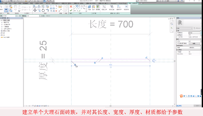The height and width of the screenshot is (116, 203).
Task: Click the Edit button for visibility settings
Action: (194, 44)
